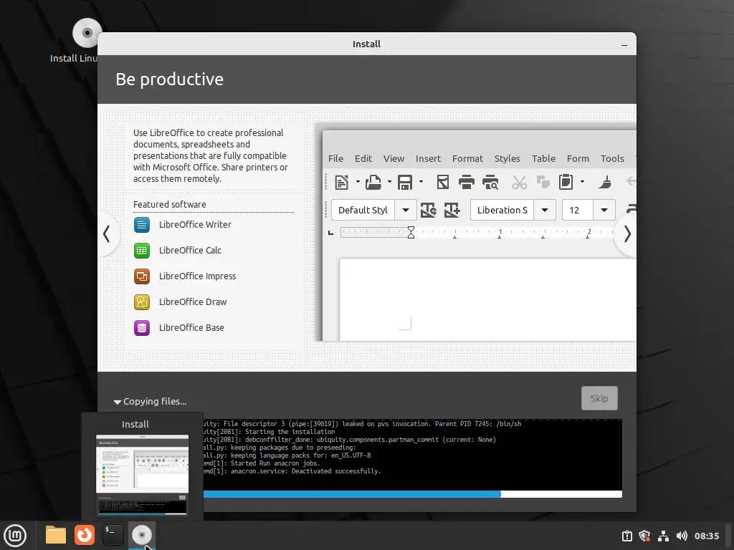
Task: Open the Format menu in slide
Action: pos(467,158)
